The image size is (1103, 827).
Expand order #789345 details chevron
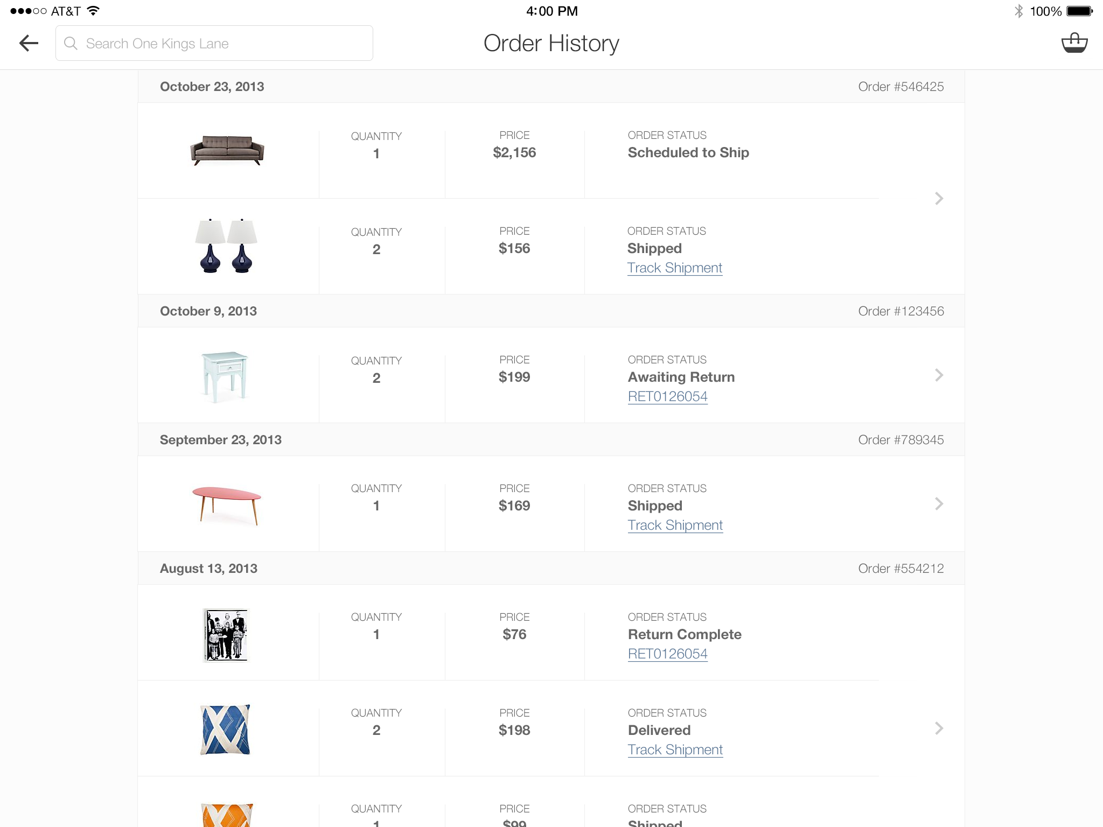coord(939,504)
